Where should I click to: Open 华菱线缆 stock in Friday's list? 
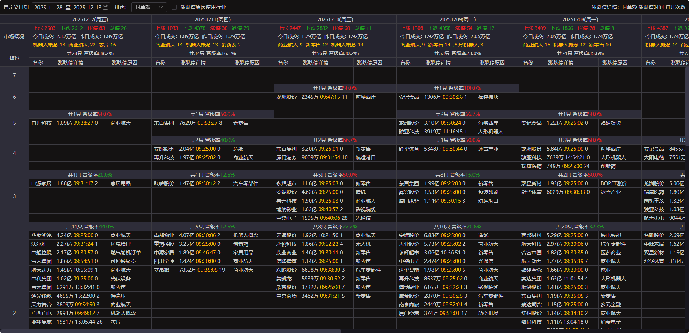click(x=41, y=235)
